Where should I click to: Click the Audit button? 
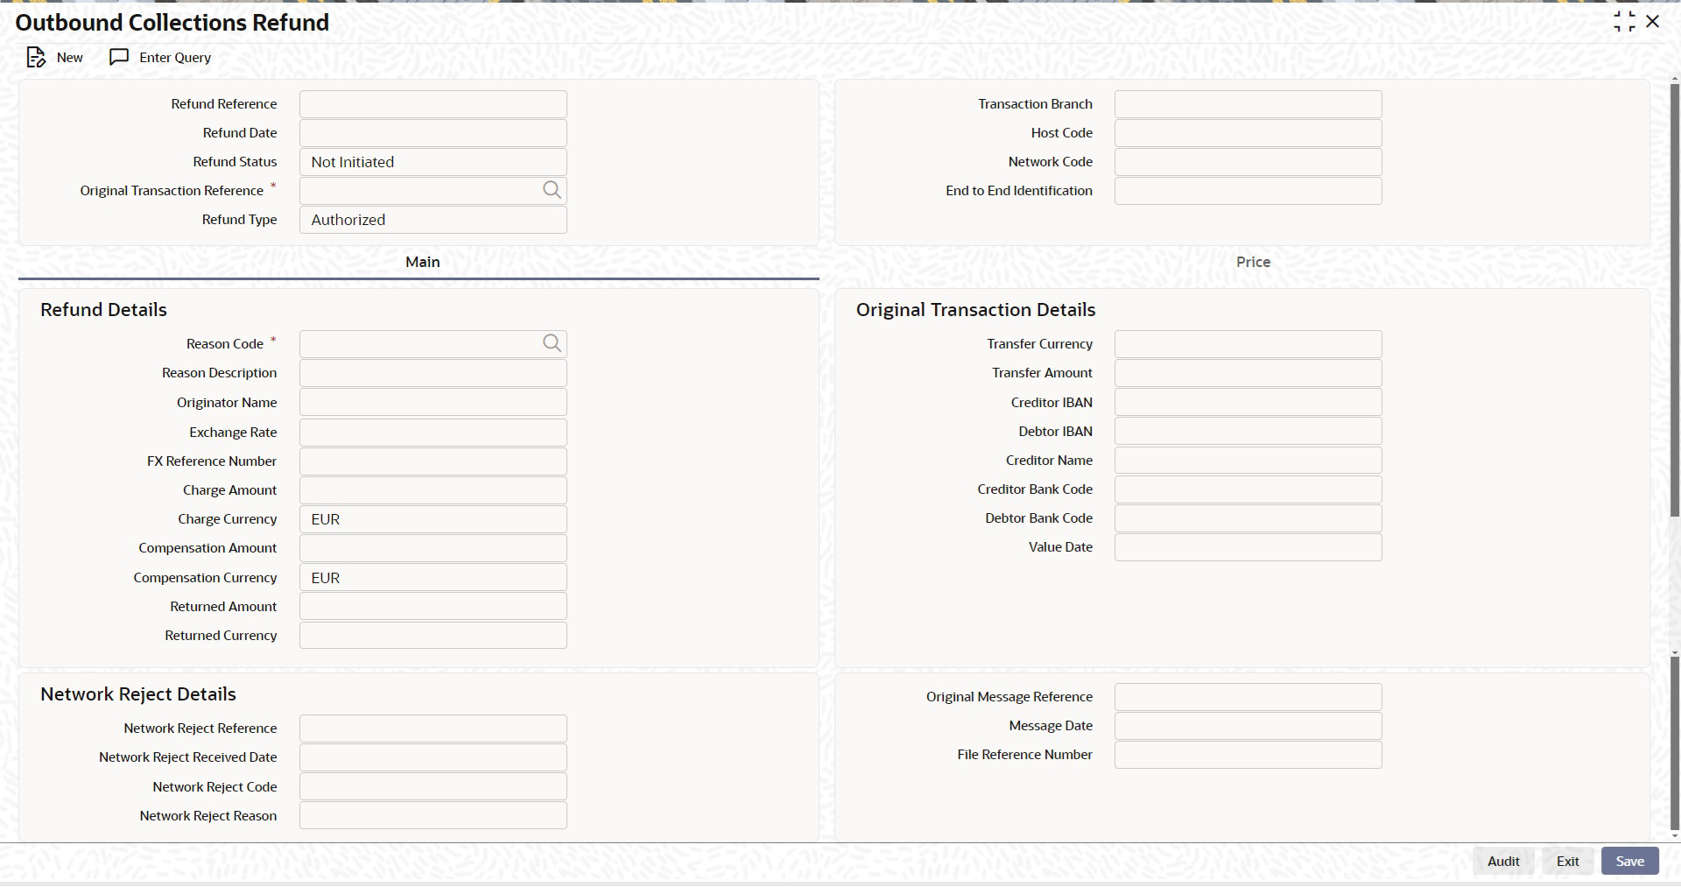pos(1503,862)
